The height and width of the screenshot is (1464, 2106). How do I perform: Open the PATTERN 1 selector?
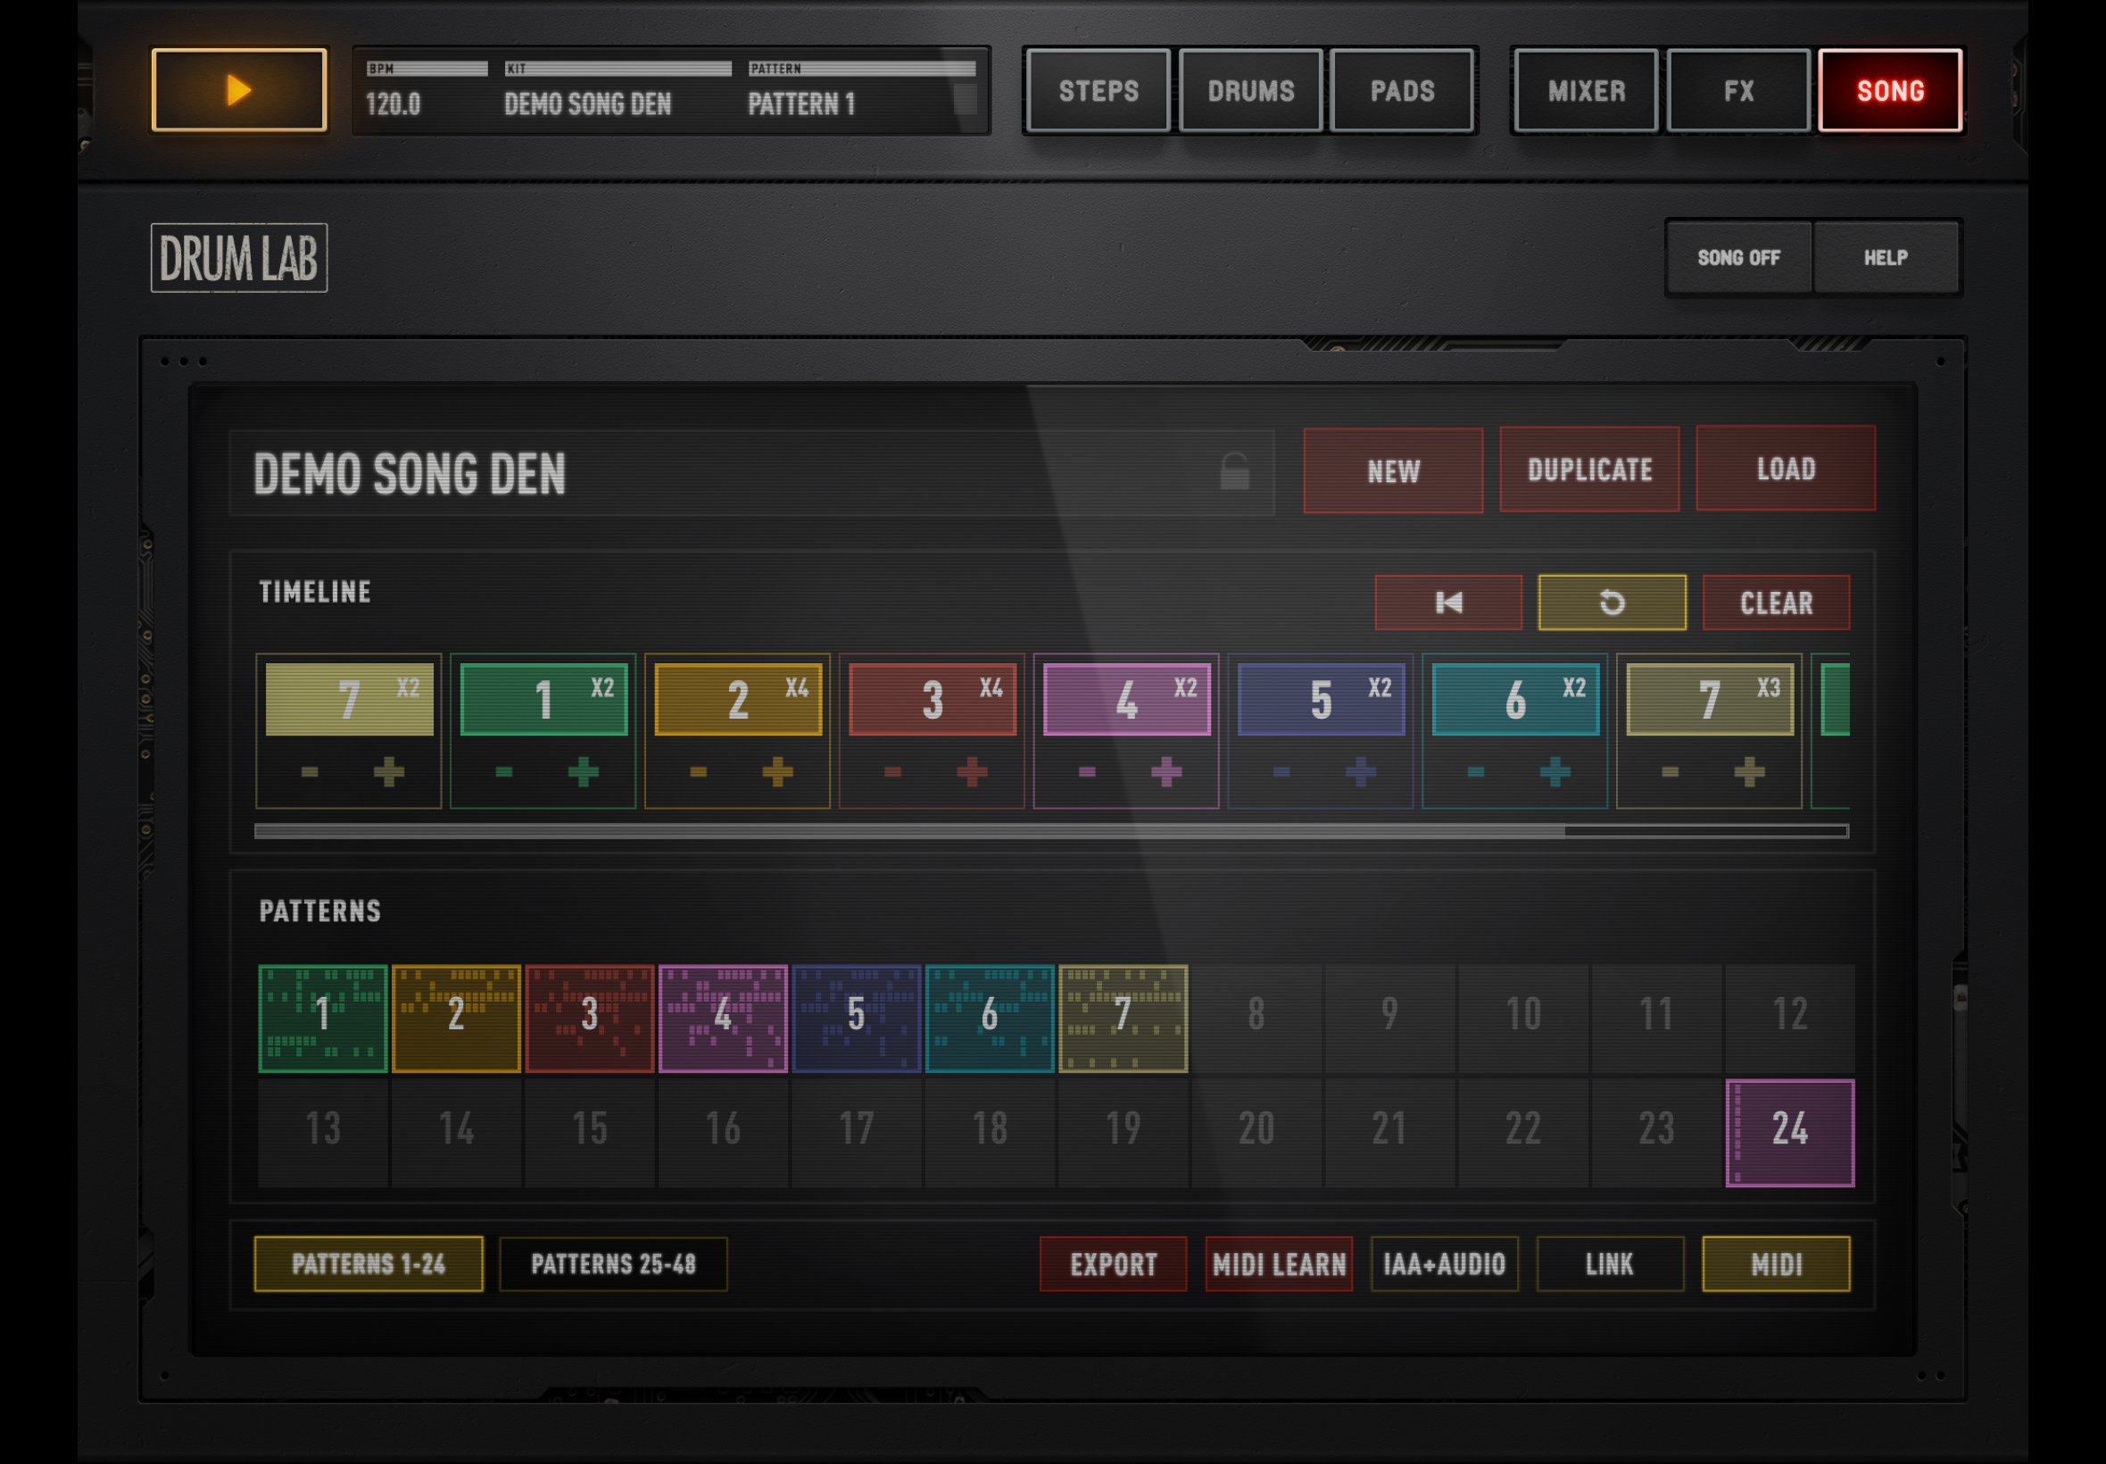860,92
